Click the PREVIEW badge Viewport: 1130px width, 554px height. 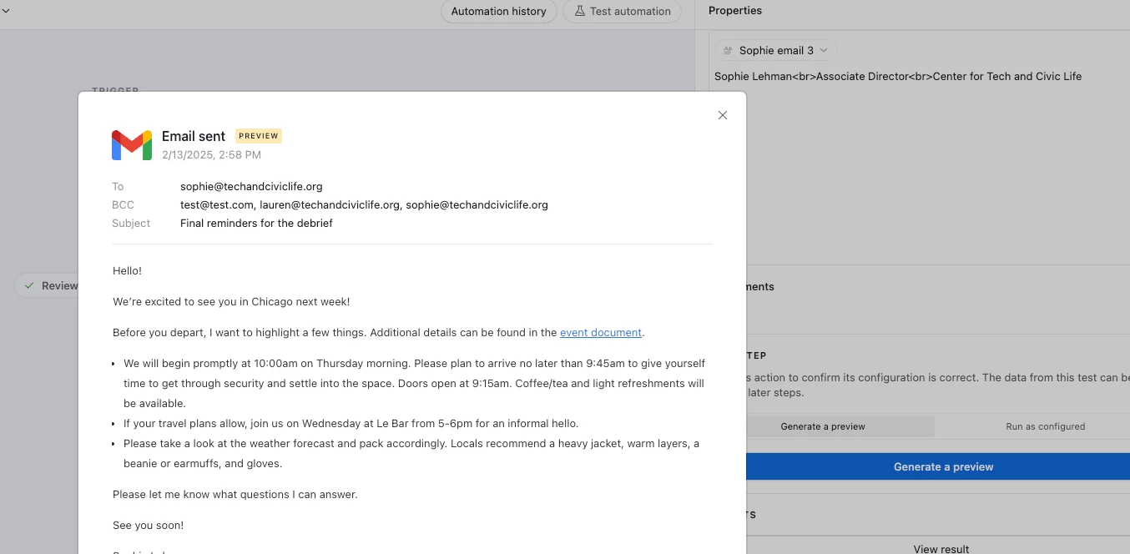tap(259, 136)
